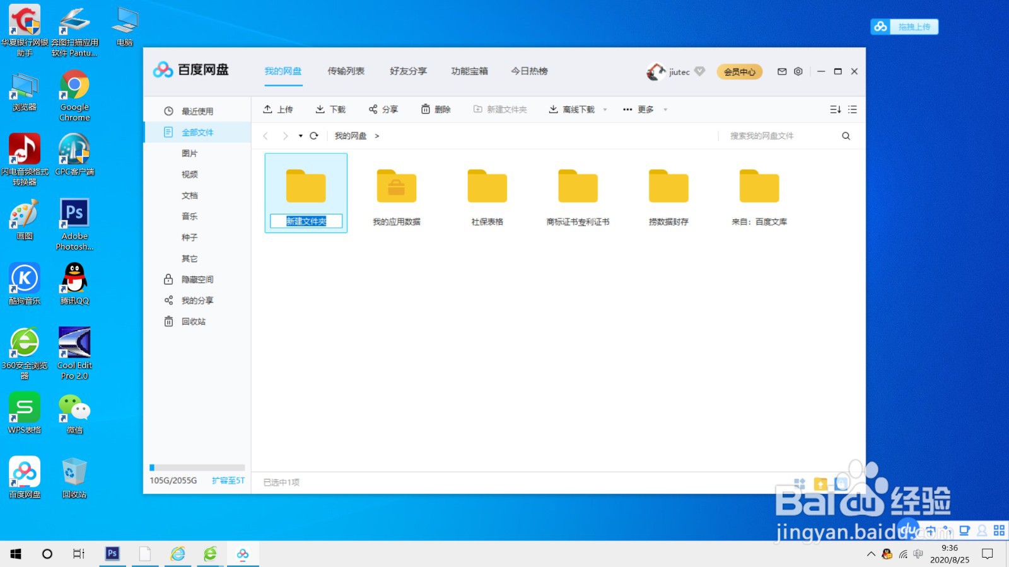Expand the jiutec account dropdown chevron
The width and height of the screenshot is (1009, 567).
pos(700,72)
